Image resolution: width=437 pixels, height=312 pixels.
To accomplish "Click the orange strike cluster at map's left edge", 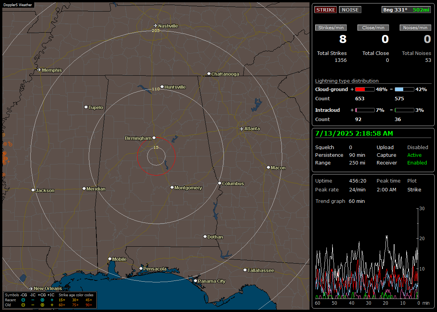I will (5, 158).
